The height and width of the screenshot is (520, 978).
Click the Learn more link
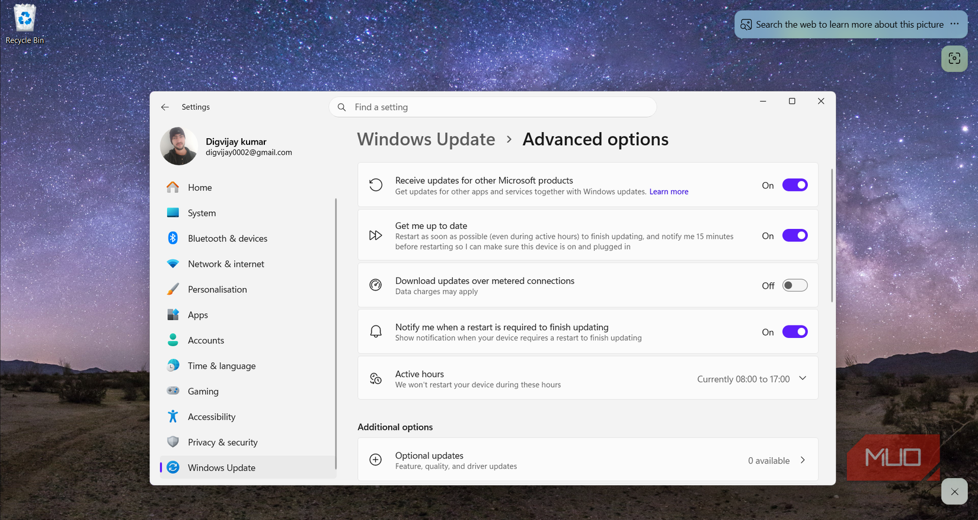pyautogui.click(x=669, y=192)
